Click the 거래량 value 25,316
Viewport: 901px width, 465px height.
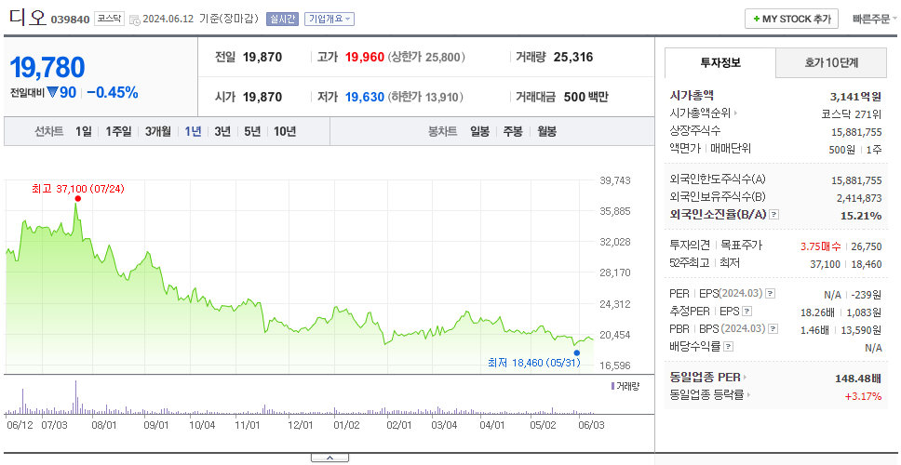[x=573, y=58]
